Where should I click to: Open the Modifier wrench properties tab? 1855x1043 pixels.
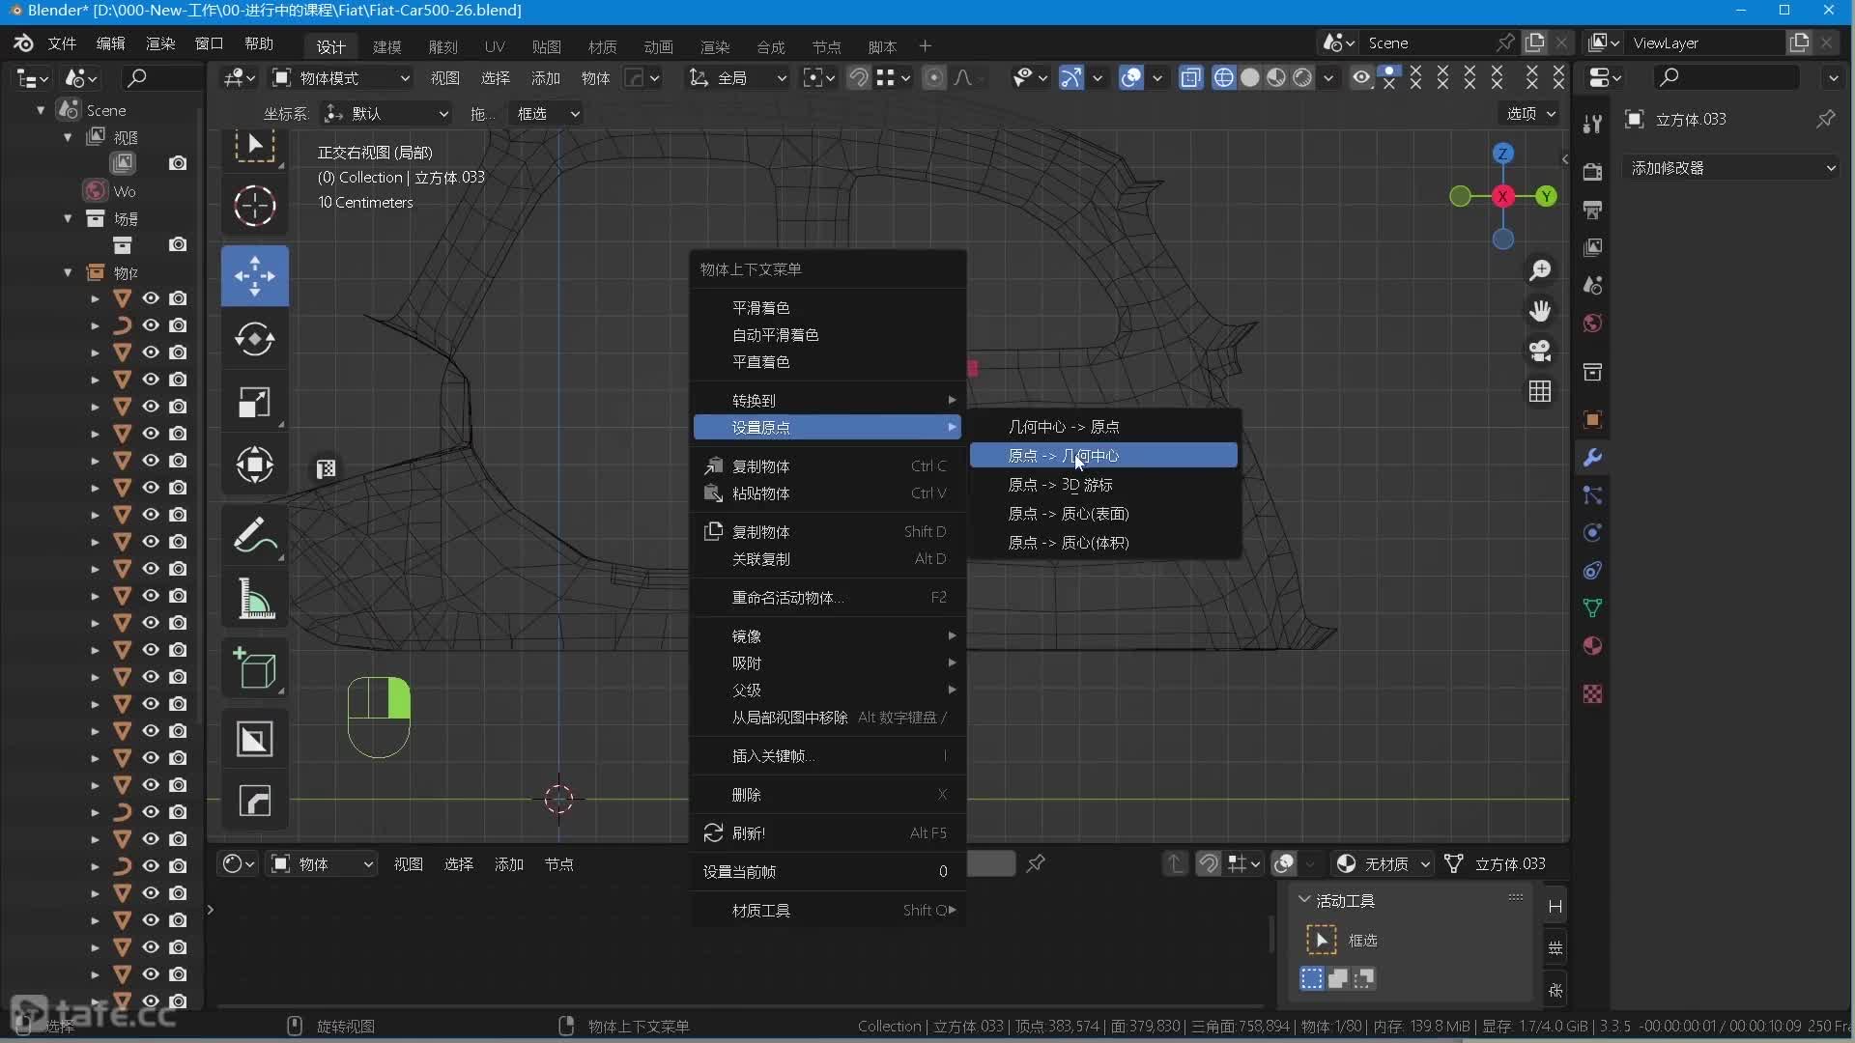click(1593, 458)
